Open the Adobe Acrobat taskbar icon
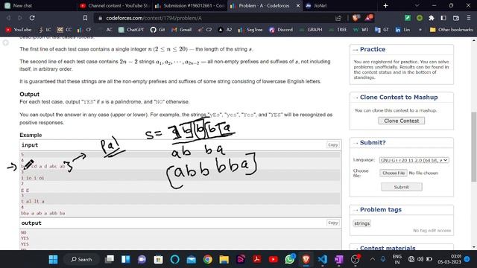The image size is (477, 268). 257,259
